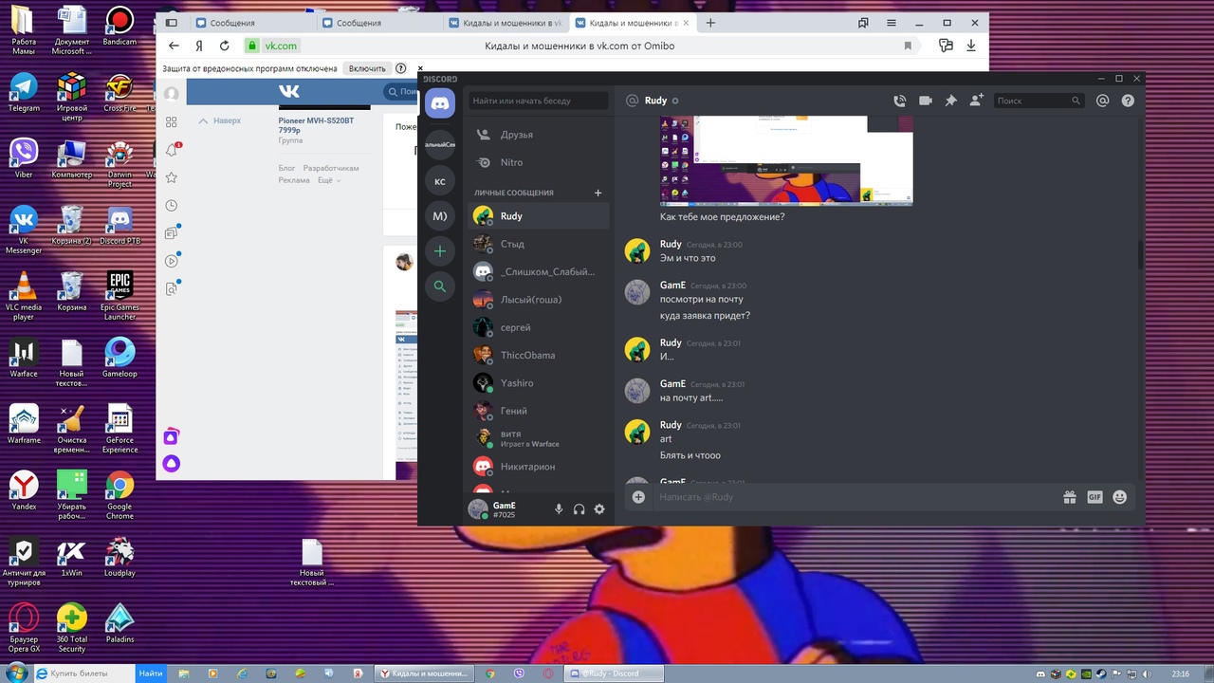Open the Discord mentions inbox icon
The image size is (1214, 683).
[x=1102, y=101]
